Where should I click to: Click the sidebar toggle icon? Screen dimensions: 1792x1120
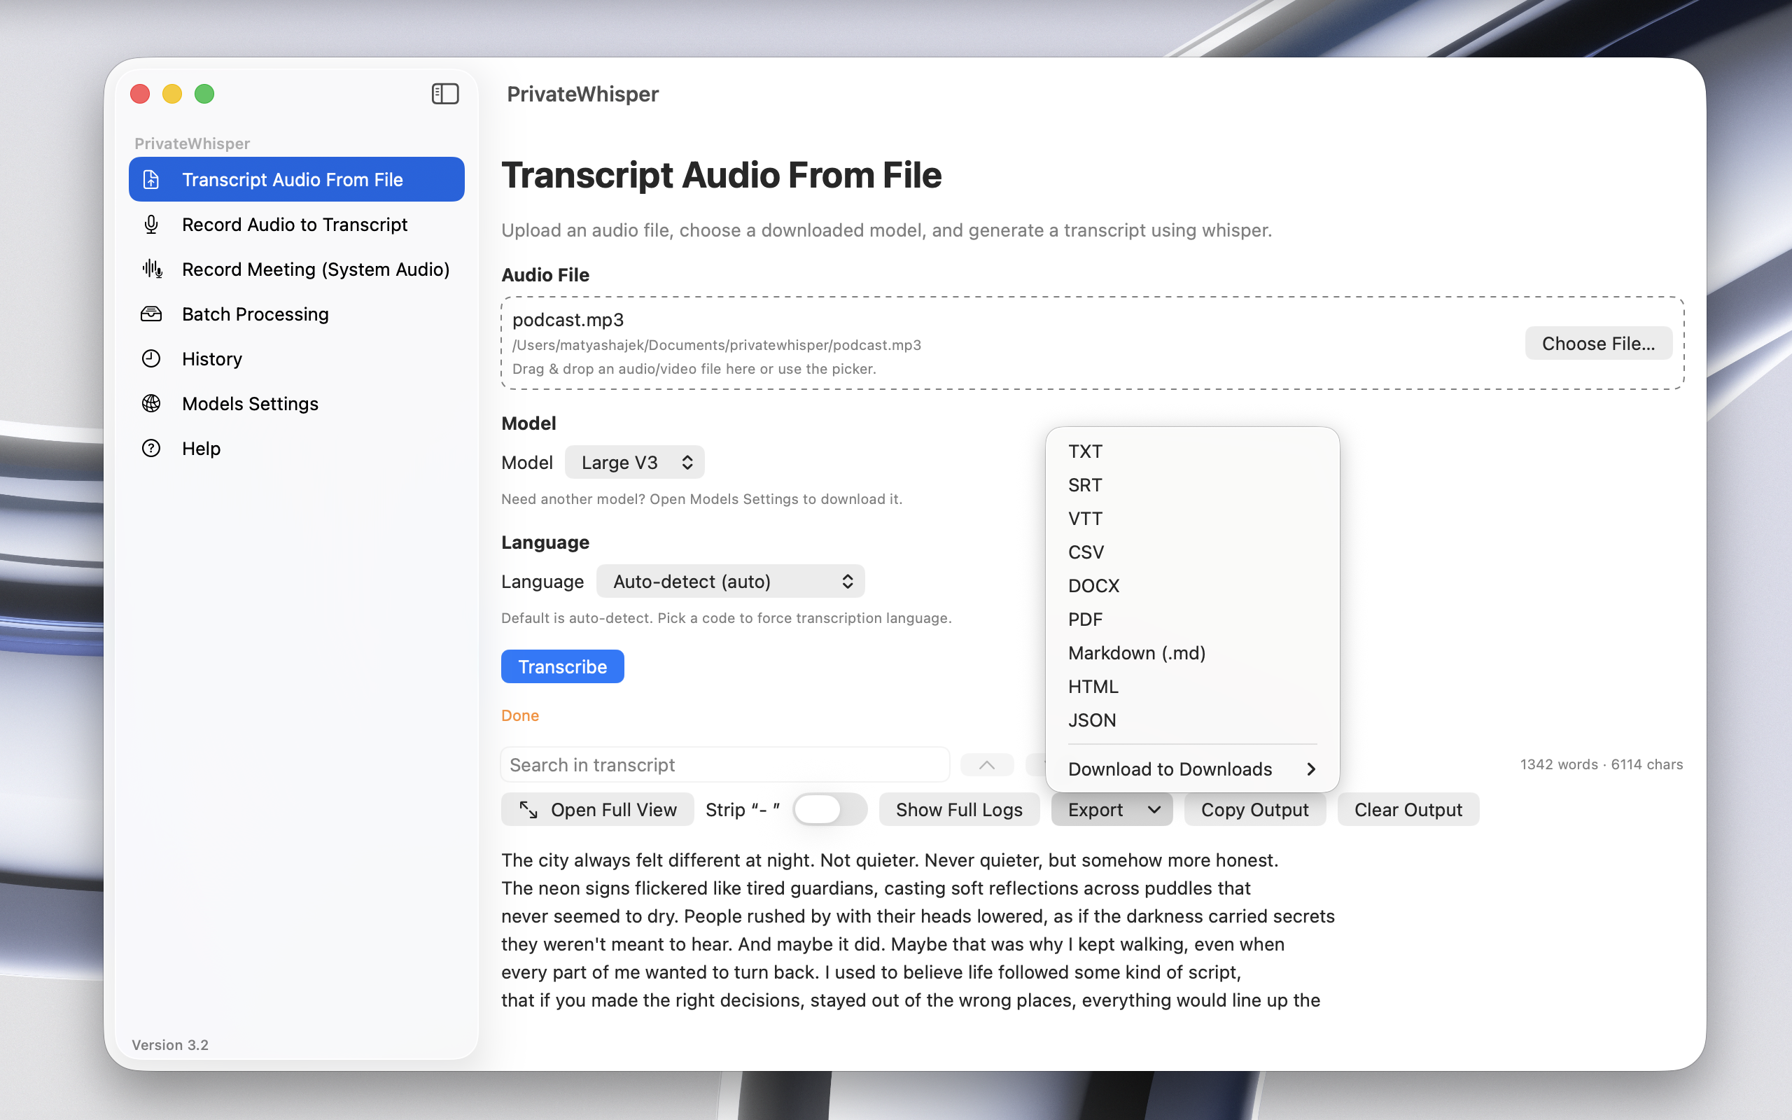coord(445,94)
